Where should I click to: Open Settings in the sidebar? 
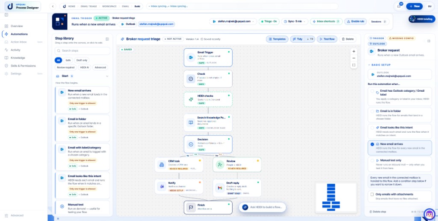point(16,73)
